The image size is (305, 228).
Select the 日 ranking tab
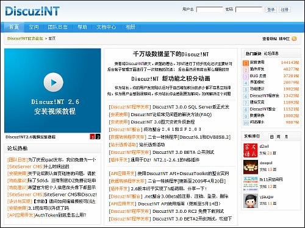pos(271,137)
